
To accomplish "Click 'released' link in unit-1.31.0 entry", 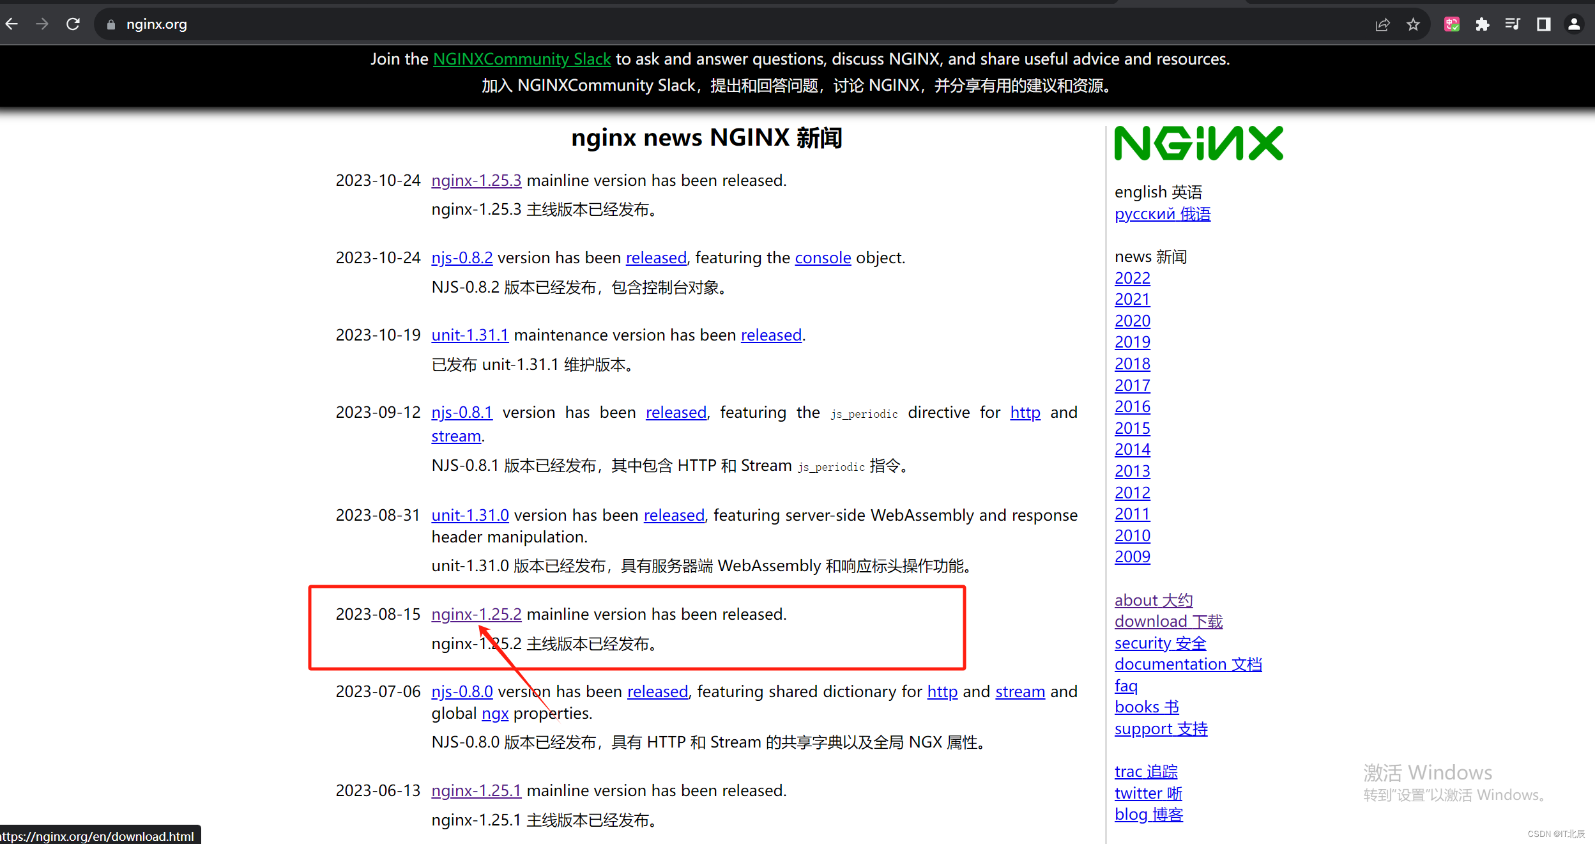I will pos(674,515).
